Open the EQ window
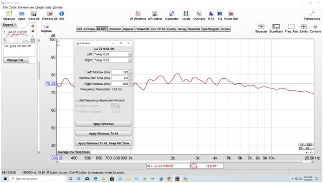323x183 pixels. pos(220,16)
